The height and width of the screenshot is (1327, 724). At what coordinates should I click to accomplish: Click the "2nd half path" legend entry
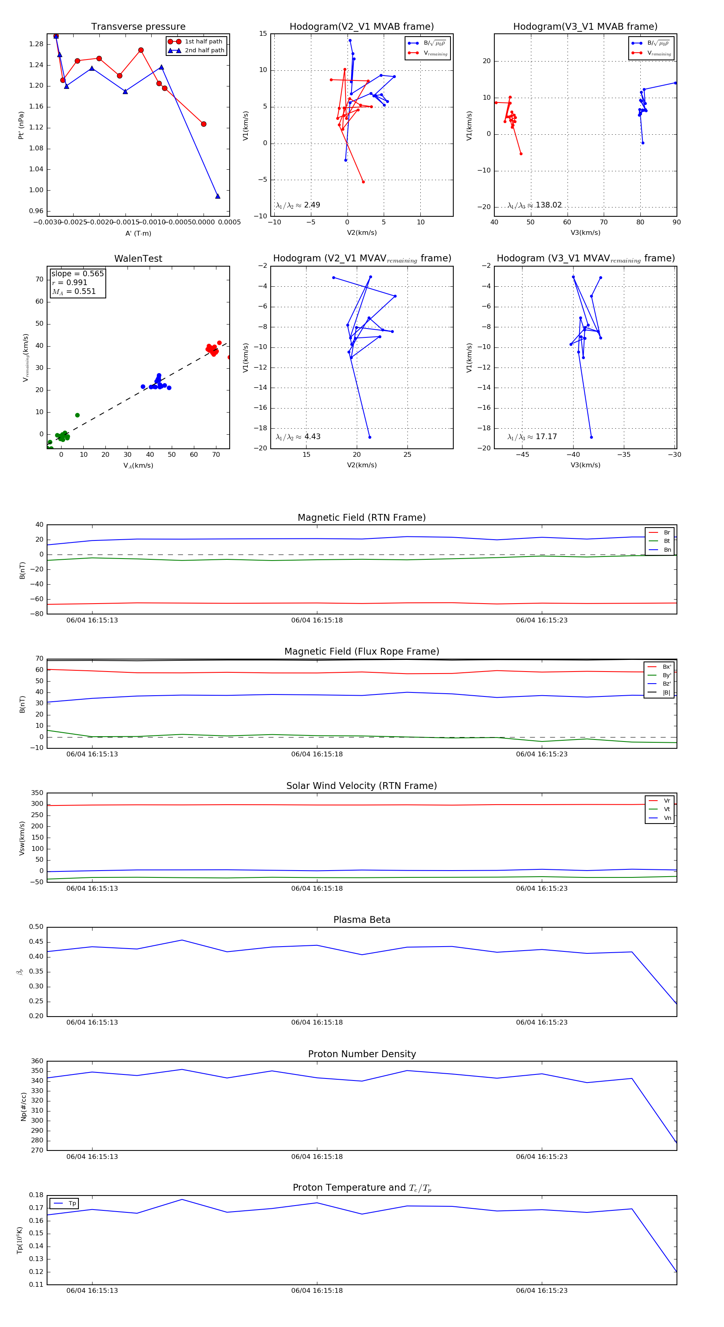tap(196, 51)
